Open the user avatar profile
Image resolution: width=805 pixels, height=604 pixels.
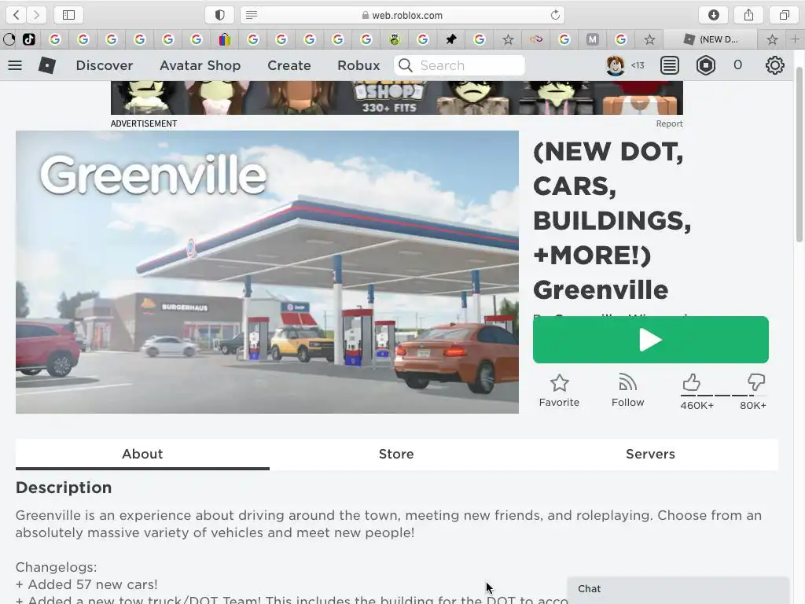click(x=615, y=65)
